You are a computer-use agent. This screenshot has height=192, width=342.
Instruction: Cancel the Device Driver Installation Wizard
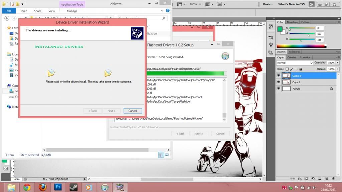[133, 111]
